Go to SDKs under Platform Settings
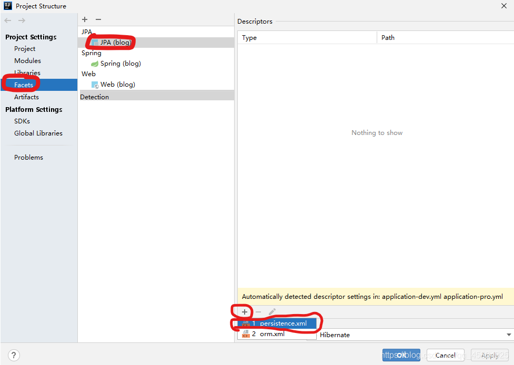 [22, 121]
